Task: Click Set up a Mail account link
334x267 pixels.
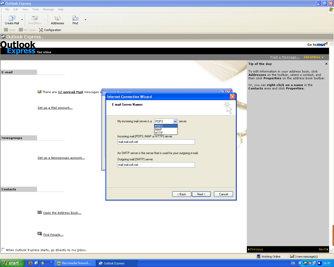Action: click(55, 108)
